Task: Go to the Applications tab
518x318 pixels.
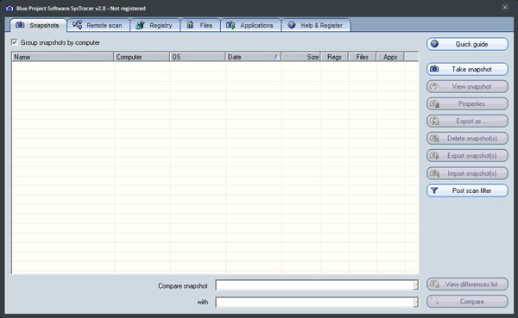Action: (250, 25)
